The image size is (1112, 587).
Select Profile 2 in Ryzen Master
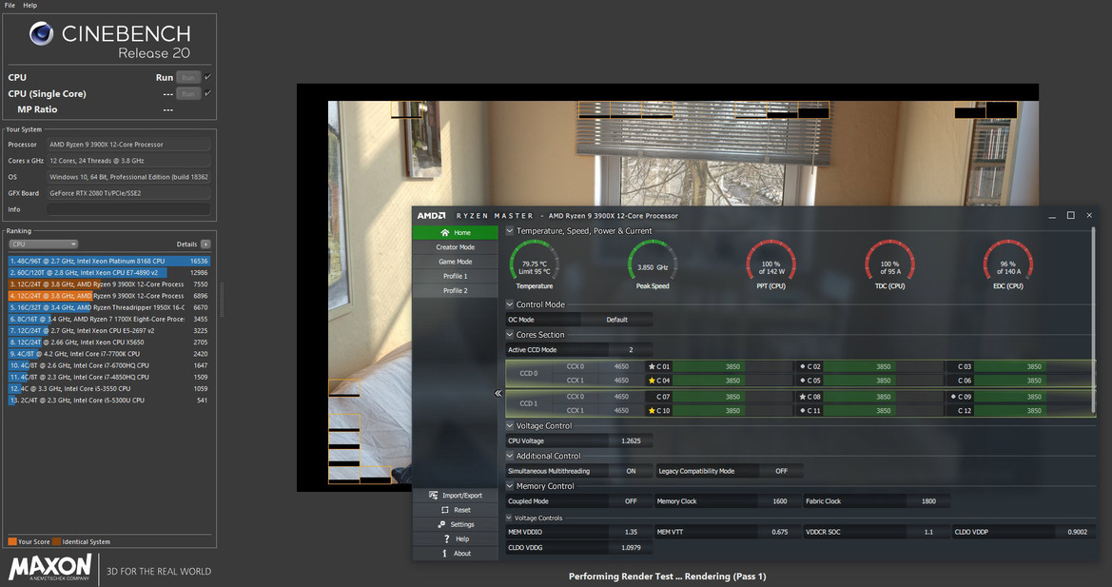(455, 291)
